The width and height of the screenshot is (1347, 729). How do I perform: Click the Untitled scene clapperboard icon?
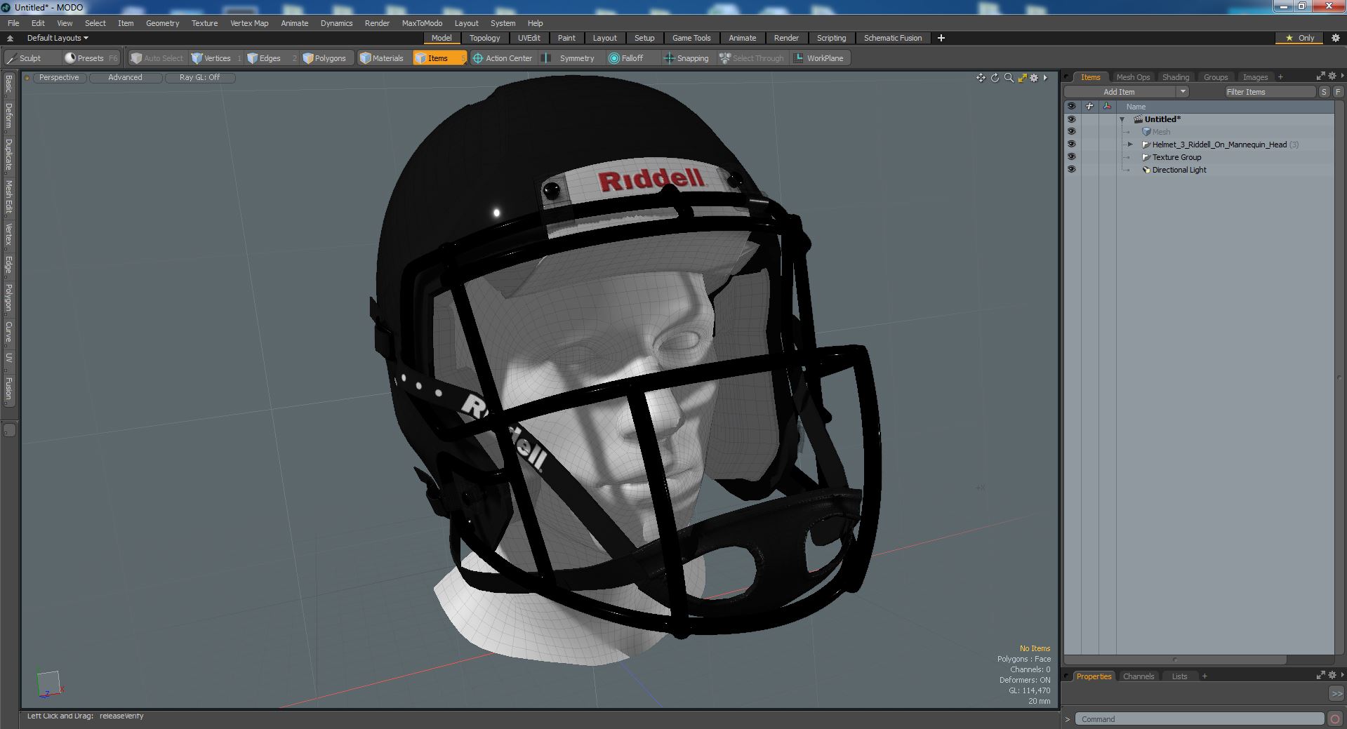coord(1139,119)
